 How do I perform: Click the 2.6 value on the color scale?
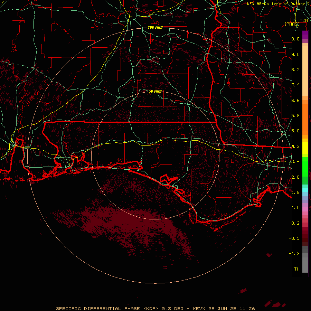295,177
